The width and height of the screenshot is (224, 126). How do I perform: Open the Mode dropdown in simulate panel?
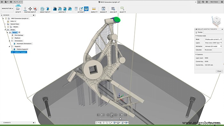pos(213,39)
